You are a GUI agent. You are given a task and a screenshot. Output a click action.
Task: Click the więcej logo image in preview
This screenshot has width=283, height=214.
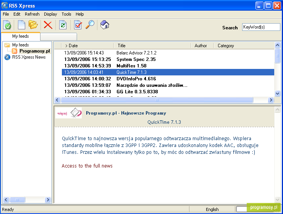tap(69, 113)
